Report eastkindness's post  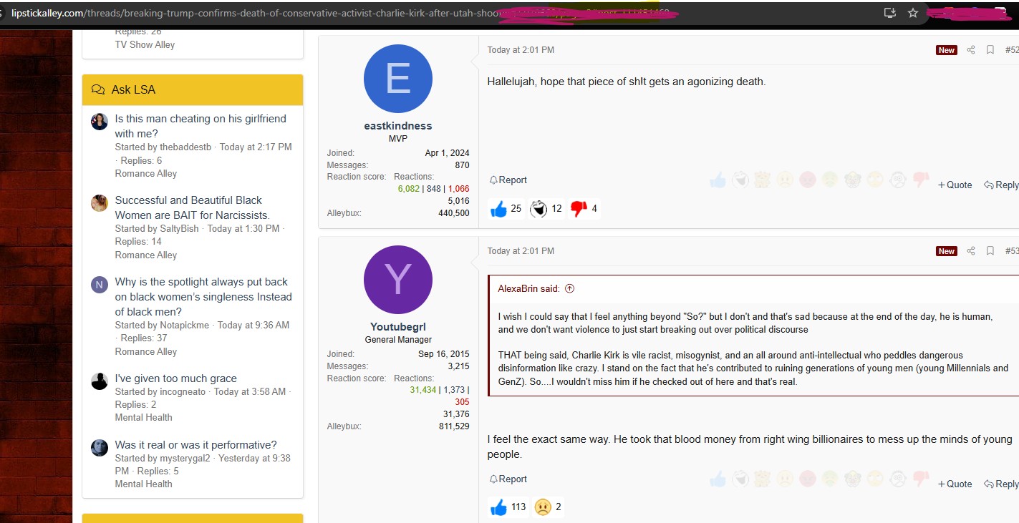(508, 180)
